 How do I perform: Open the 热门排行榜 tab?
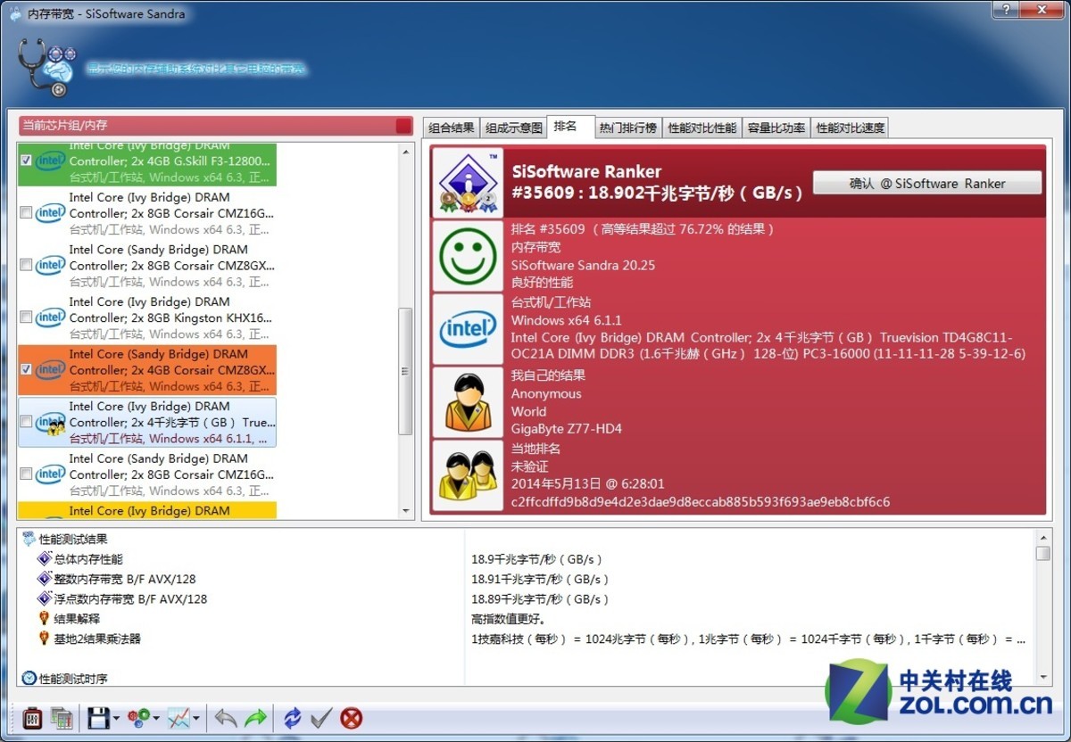click(627, 128)
